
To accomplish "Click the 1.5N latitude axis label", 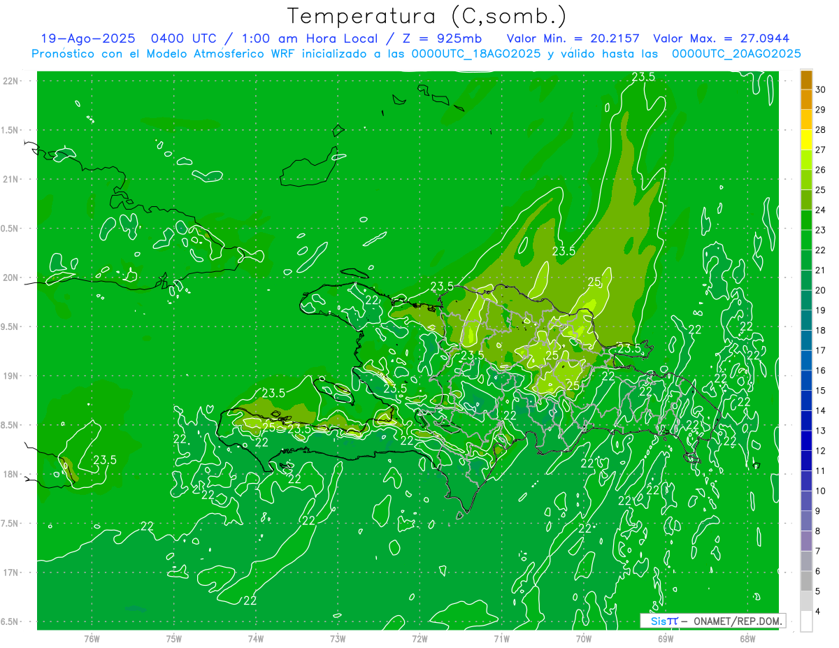I will [x=10, y=130].
